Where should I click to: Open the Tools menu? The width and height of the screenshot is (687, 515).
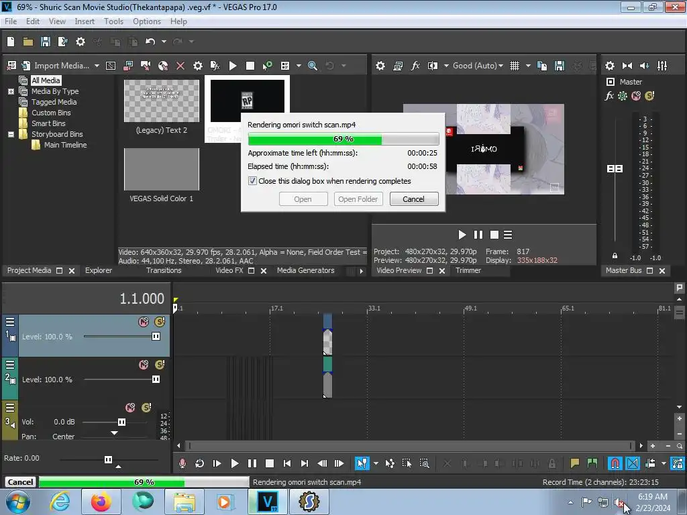click(x=113, y=21)
